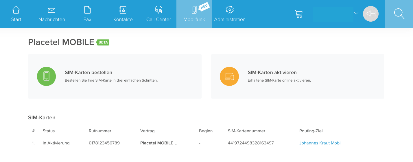This screenshot has height=162, width=413.
Task: Click the Status column header
Action: (49, 131)
